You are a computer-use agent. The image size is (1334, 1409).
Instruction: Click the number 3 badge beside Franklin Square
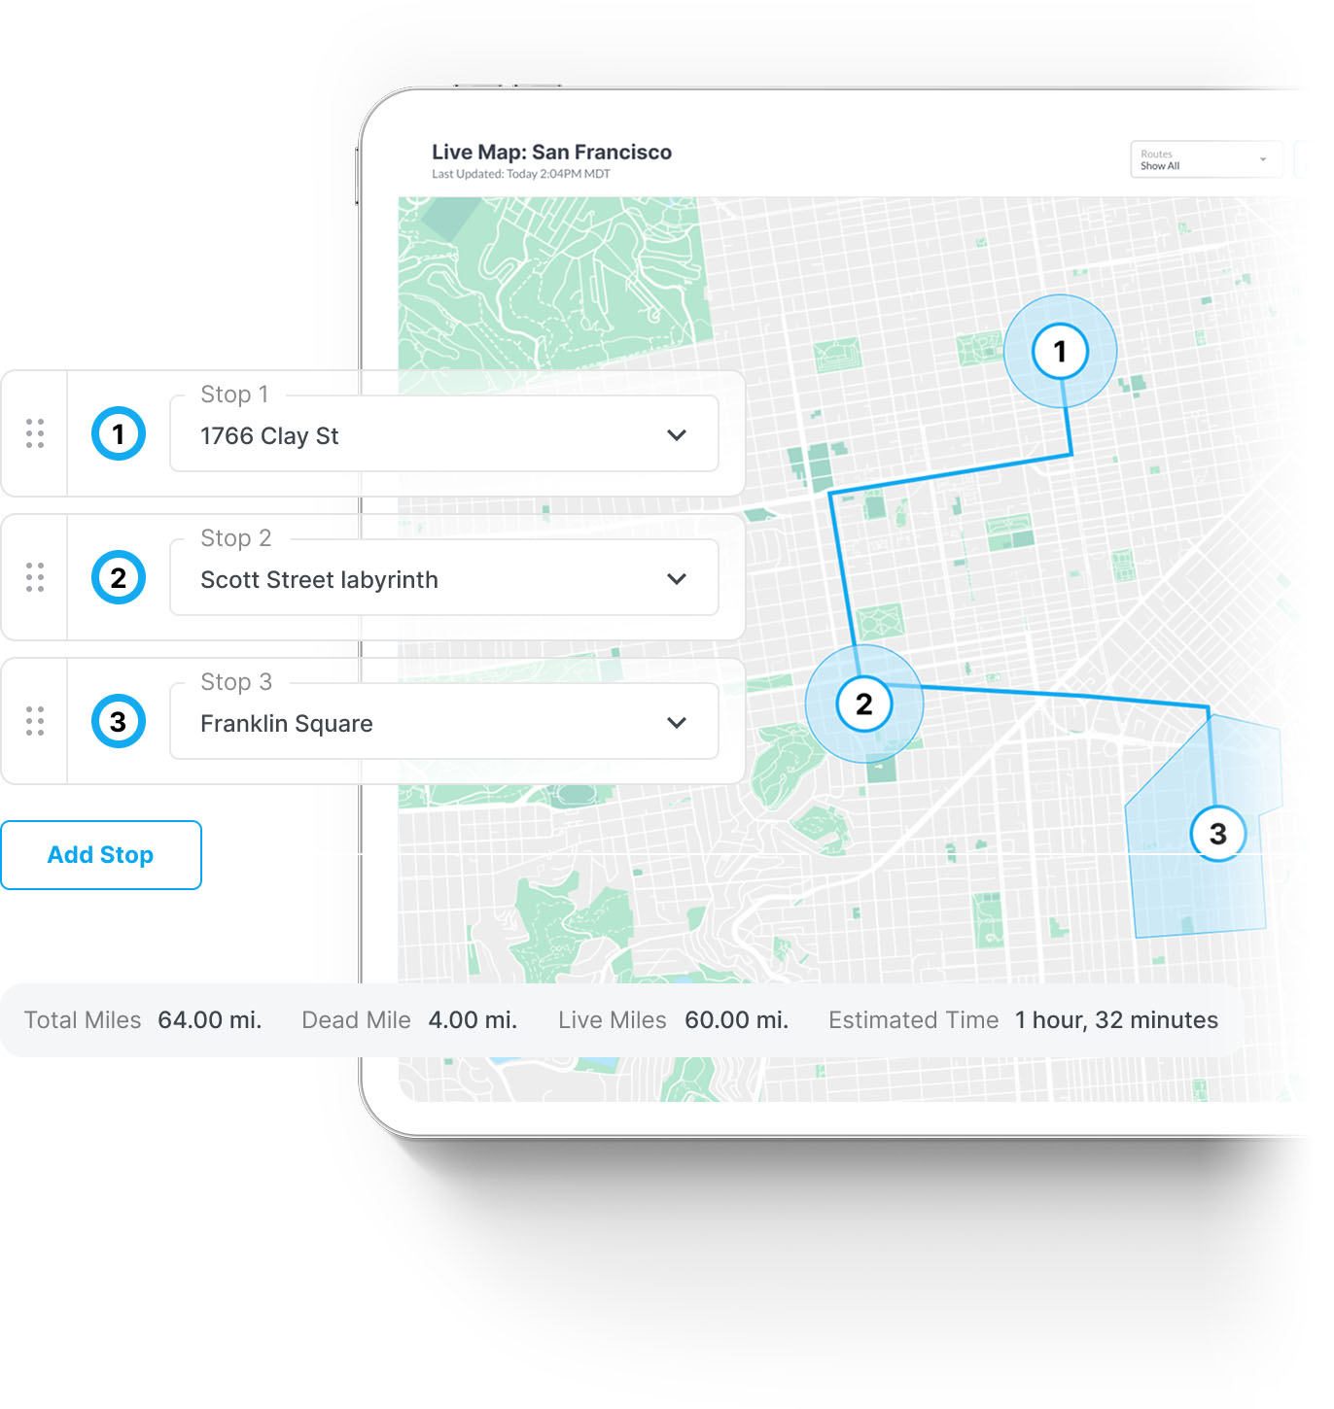click(119, 721)
